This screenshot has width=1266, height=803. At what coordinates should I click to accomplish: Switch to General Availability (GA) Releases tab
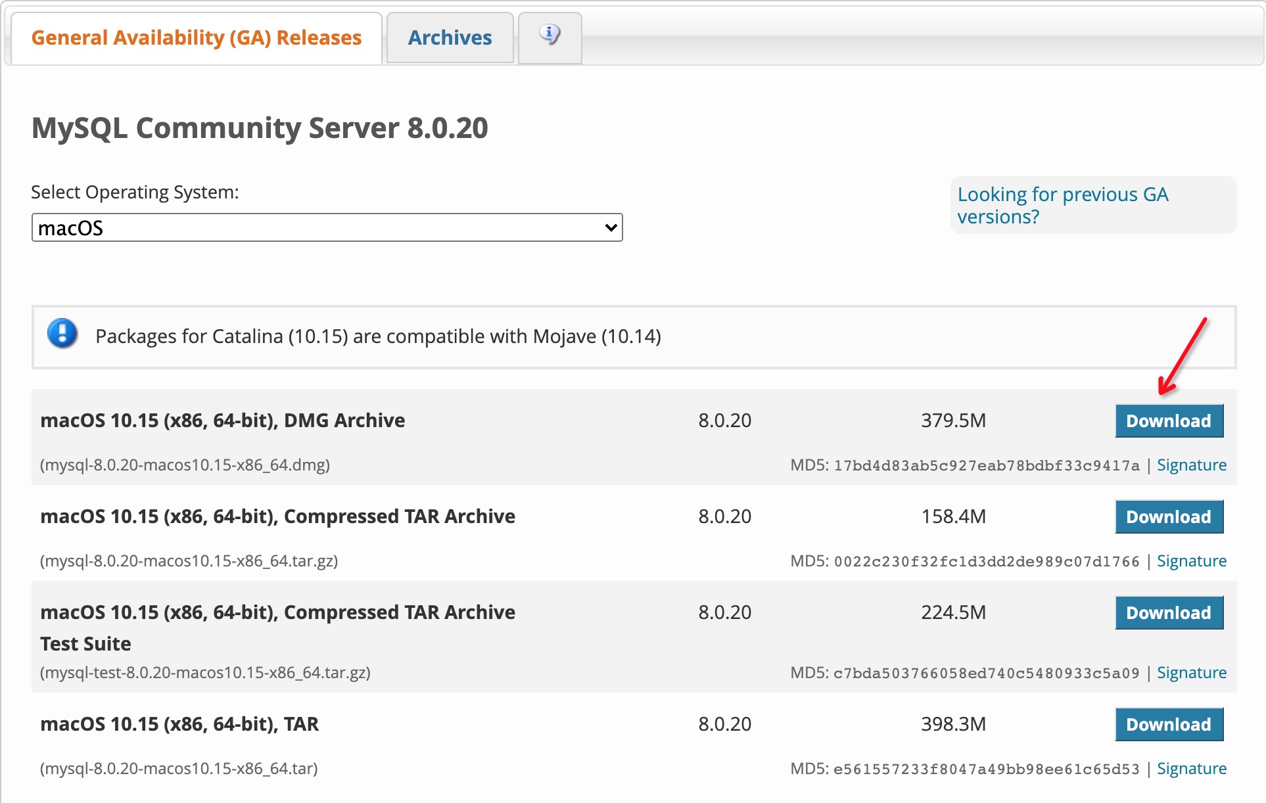(196, 38)
